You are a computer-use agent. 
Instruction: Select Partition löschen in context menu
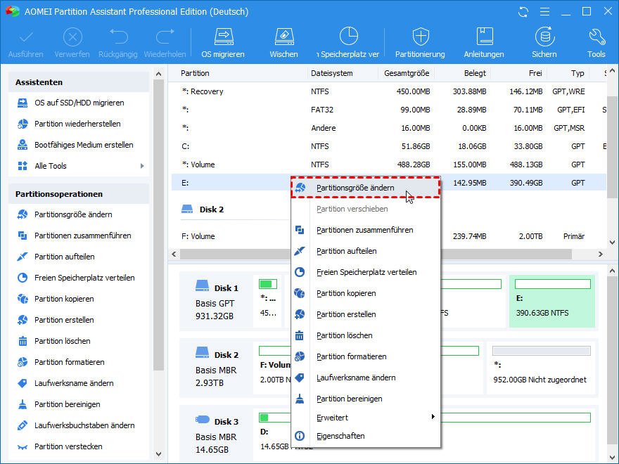[366, 335]
